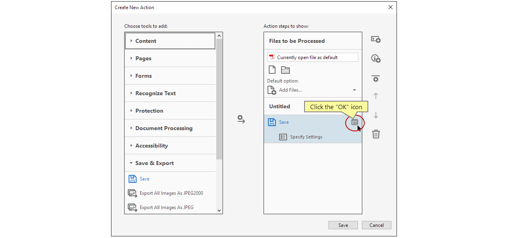Click the Cancel button
The image size is (508, 238).
(x=376, y=225)
